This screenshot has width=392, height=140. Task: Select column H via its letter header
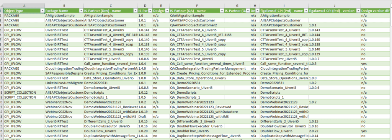[255, 5]
